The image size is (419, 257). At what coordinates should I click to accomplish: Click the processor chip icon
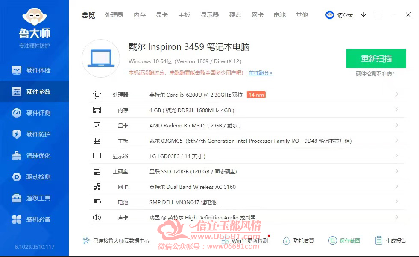(97, 95)
